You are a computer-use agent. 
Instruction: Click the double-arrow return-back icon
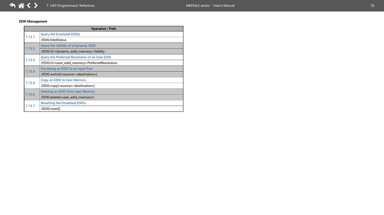click(12, 5)
